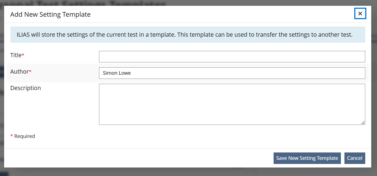Click into the Title input field
This screenshot has width=377, height=176.
232,57
